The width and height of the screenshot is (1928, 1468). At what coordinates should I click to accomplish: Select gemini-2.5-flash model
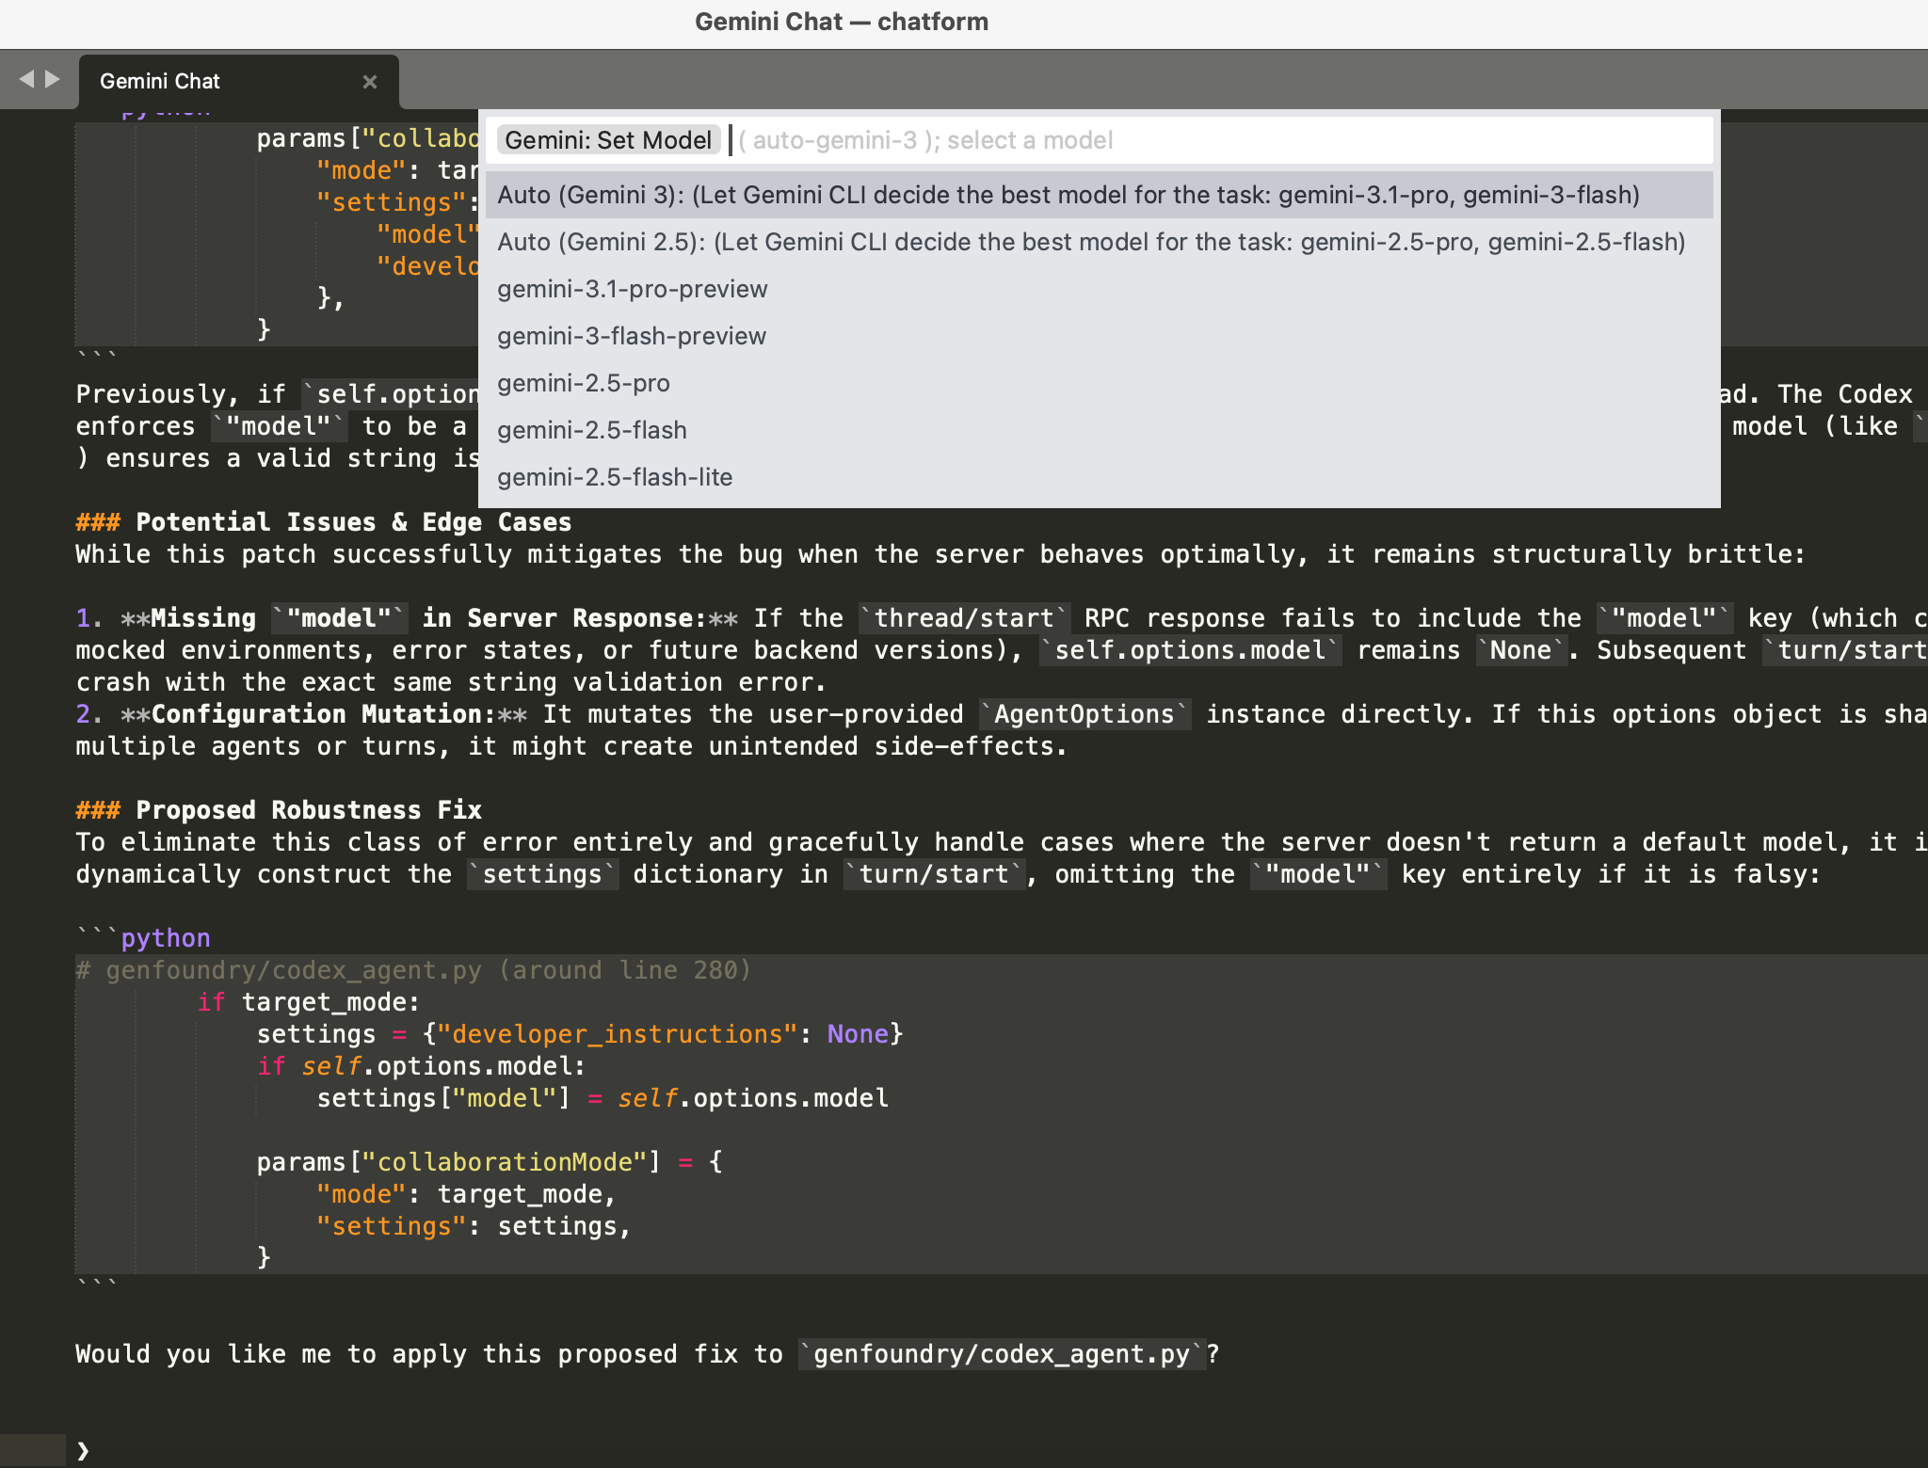pos(1099,430)
